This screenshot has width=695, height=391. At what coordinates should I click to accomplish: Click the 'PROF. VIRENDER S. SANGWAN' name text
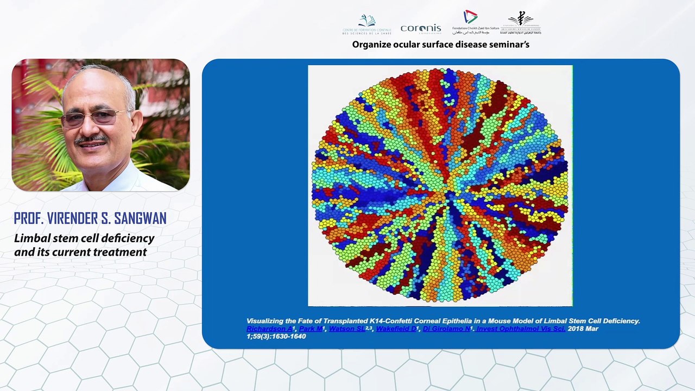90,218
